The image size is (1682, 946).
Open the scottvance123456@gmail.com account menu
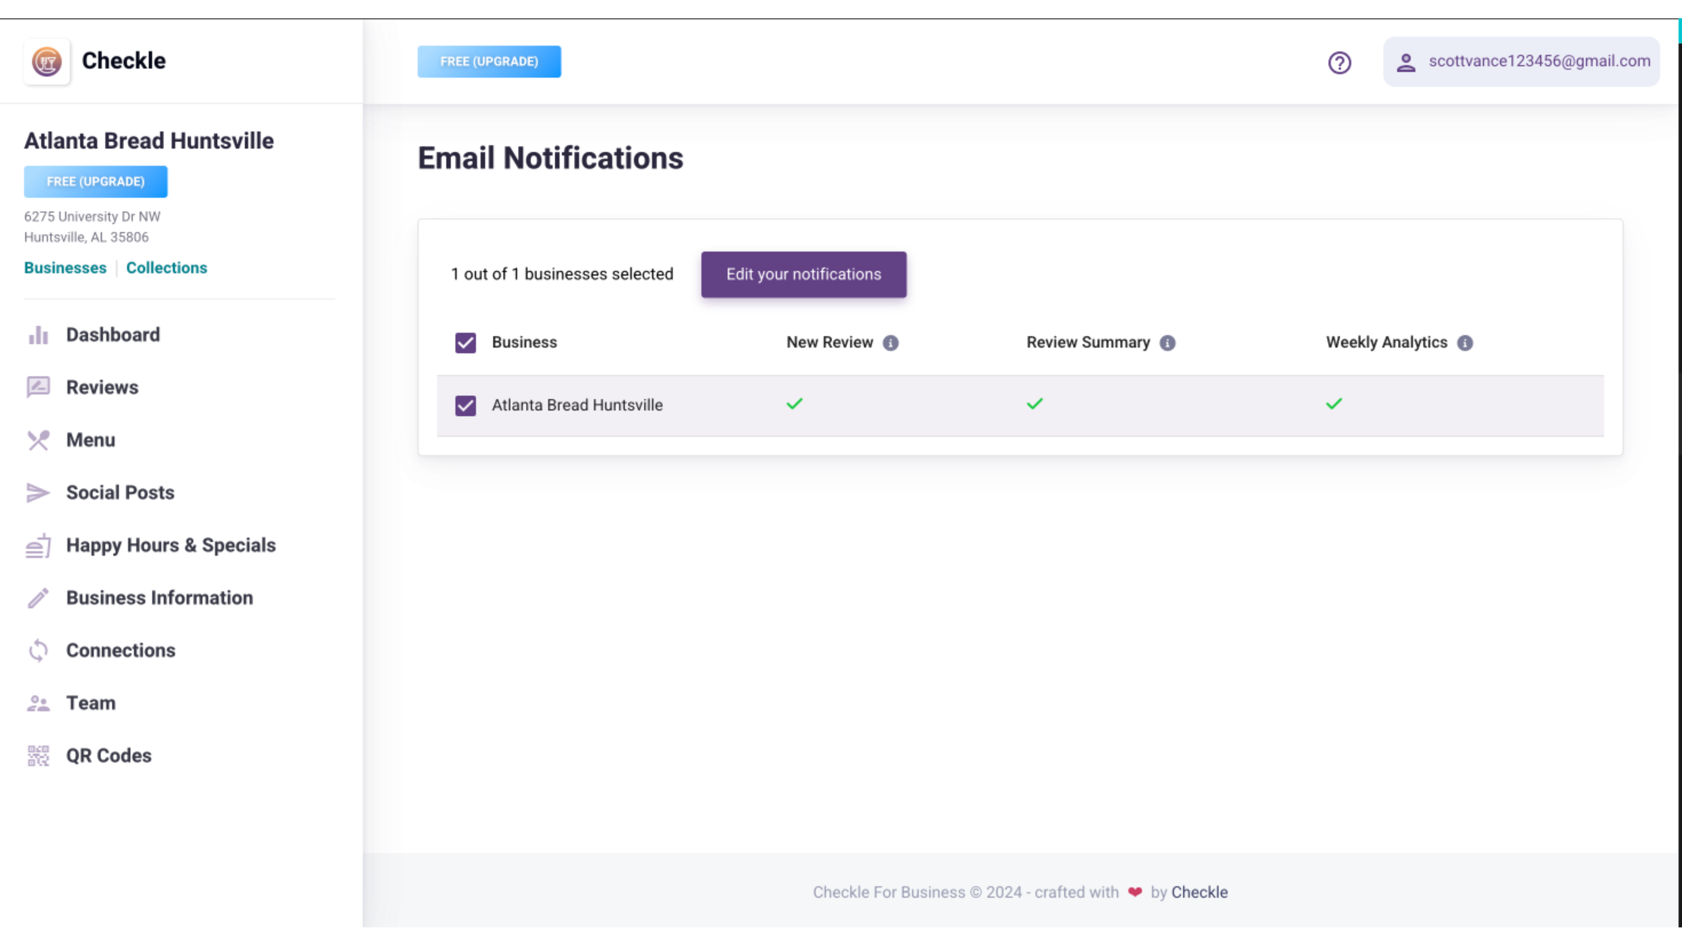[x=1521, y=61]
